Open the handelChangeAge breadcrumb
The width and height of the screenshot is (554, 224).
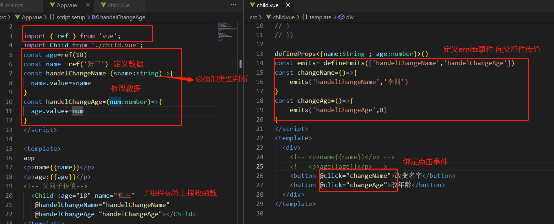(x=123, y=17)
